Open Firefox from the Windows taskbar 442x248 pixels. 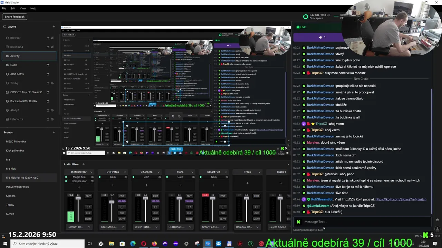pos(154,244)
